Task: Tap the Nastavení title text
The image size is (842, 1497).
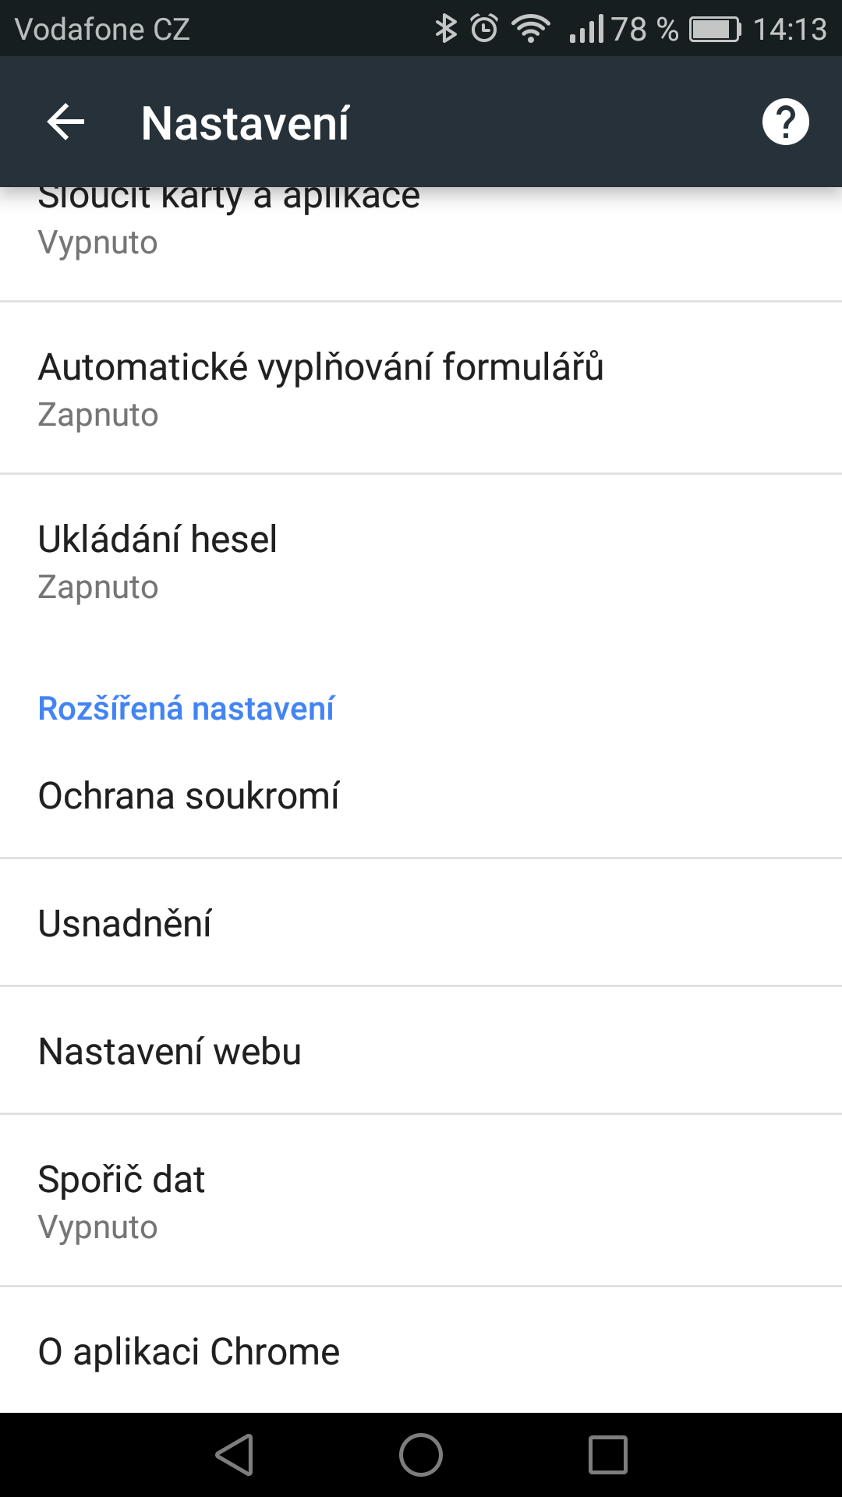Action: click(246, 123)
